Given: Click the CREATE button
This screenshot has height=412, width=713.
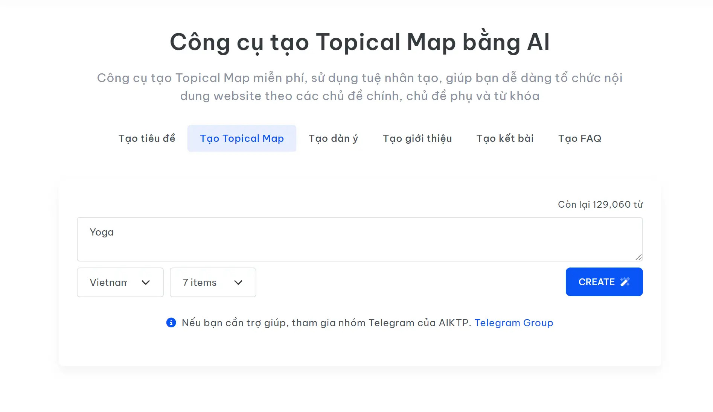Looking at the screenshot, I should click(604, 282).
